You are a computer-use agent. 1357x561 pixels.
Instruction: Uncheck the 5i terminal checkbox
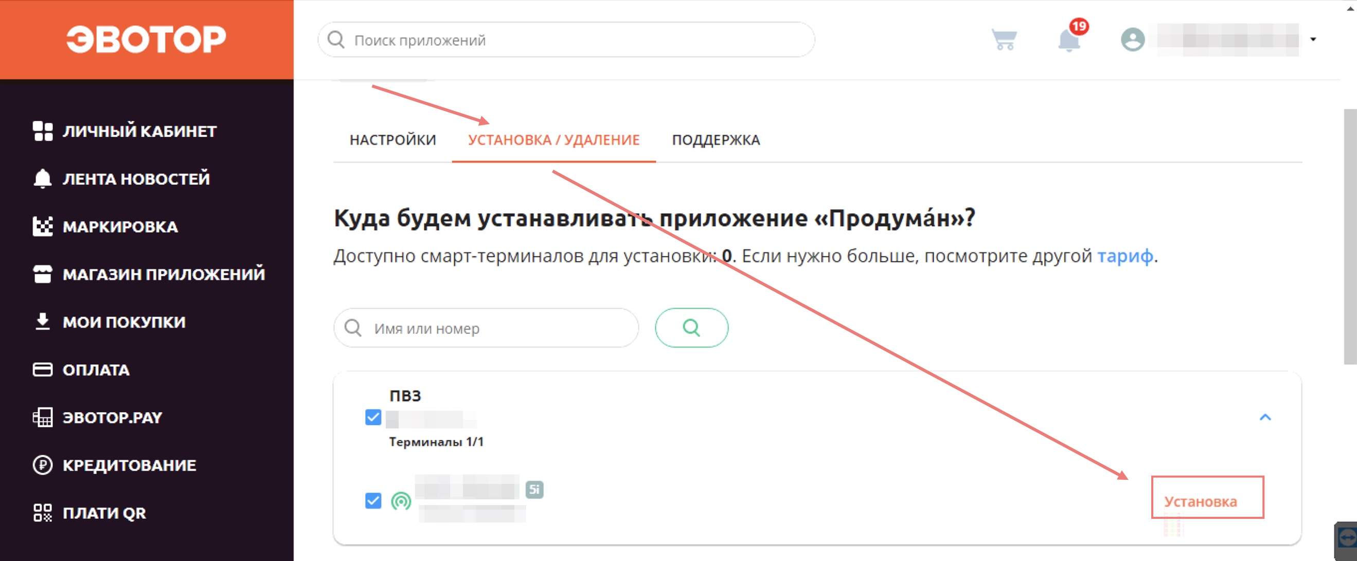click(x=373, y=500)
